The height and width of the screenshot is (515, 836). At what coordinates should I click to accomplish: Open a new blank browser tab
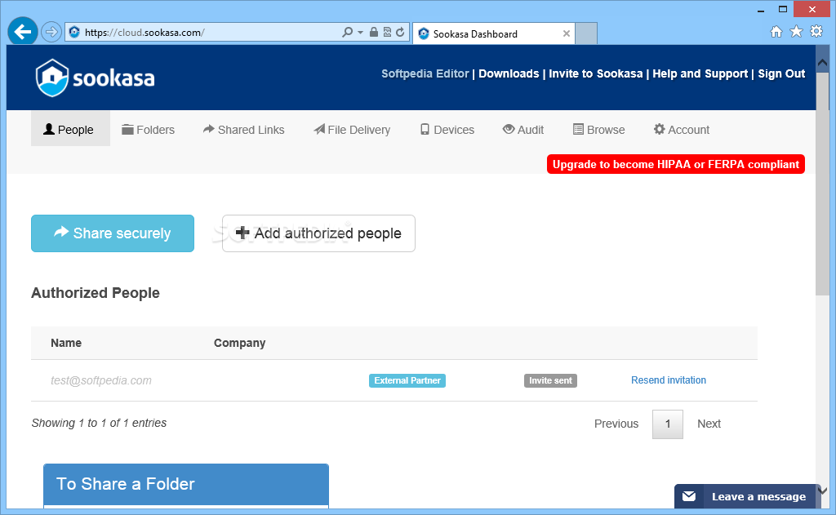pyautogui.click(x=586, y=33)
